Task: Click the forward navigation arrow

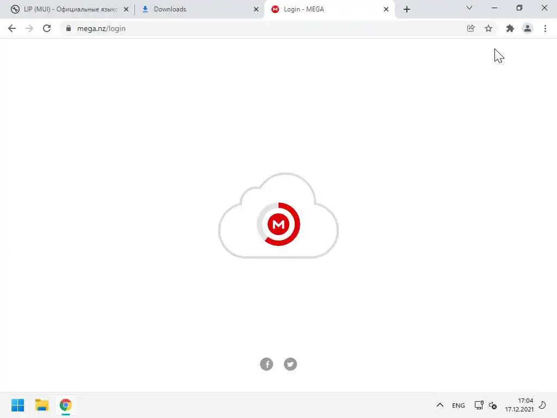Action: tap(29, 28)
